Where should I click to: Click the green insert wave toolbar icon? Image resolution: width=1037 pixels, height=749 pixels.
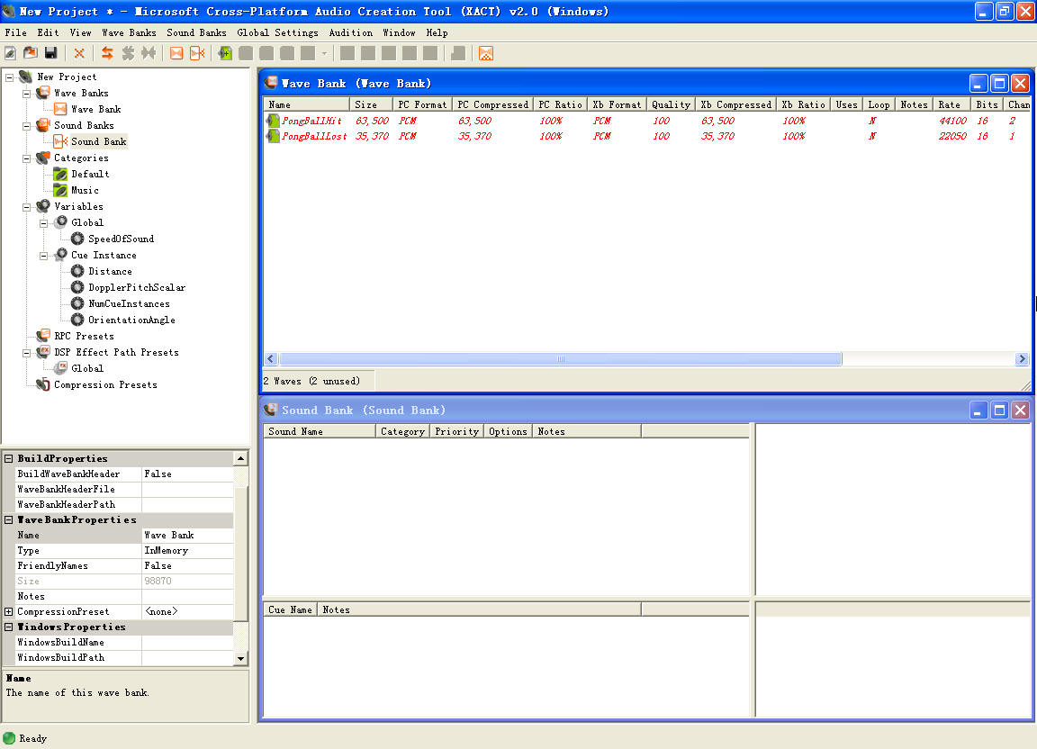[x=225, y=54]
